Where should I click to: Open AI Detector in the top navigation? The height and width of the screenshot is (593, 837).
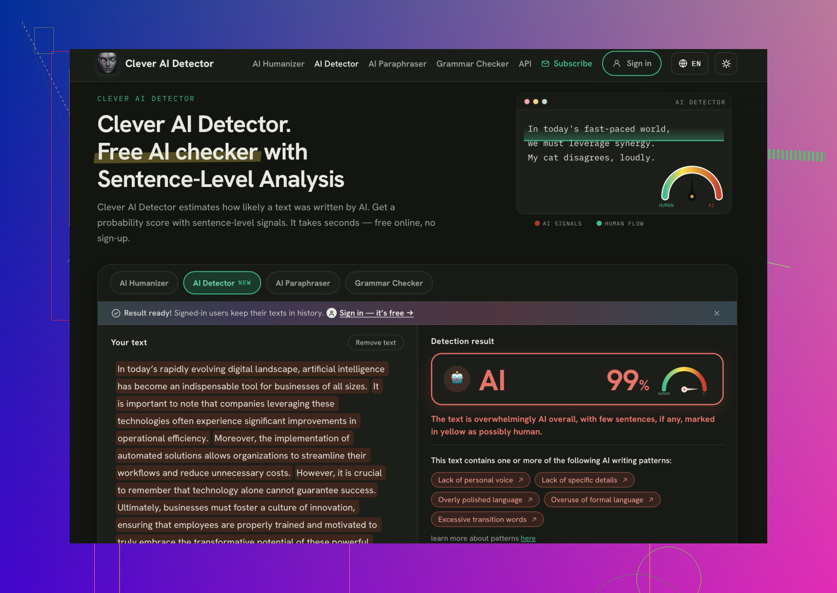pyautogui.click(x=336, y=64)
